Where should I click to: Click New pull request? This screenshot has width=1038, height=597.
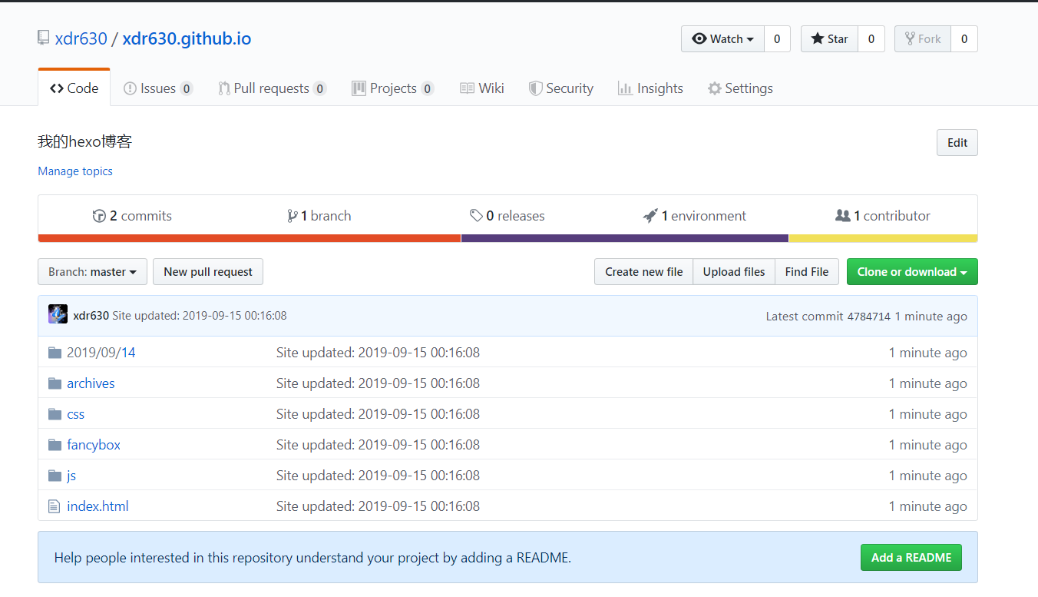[x=208, y=272]
